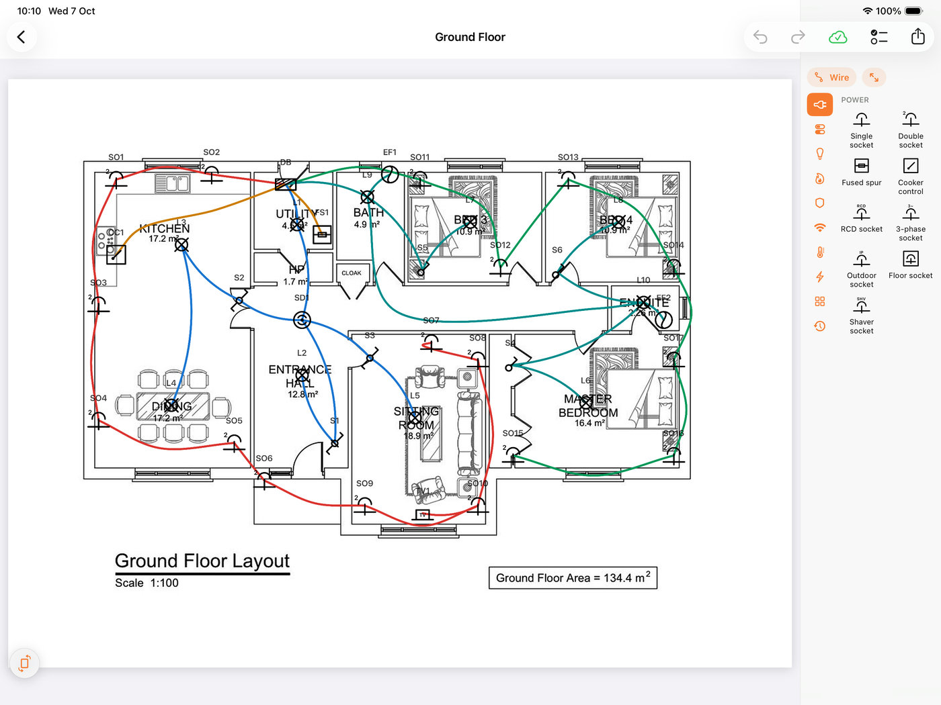Select the Kitchen light L3 on plan
Image resolution: width=941 pixels, height=705 pixels.
(181, 245)
